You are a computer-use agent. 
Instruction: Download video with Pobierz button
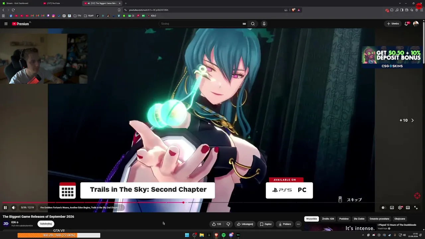285,224
